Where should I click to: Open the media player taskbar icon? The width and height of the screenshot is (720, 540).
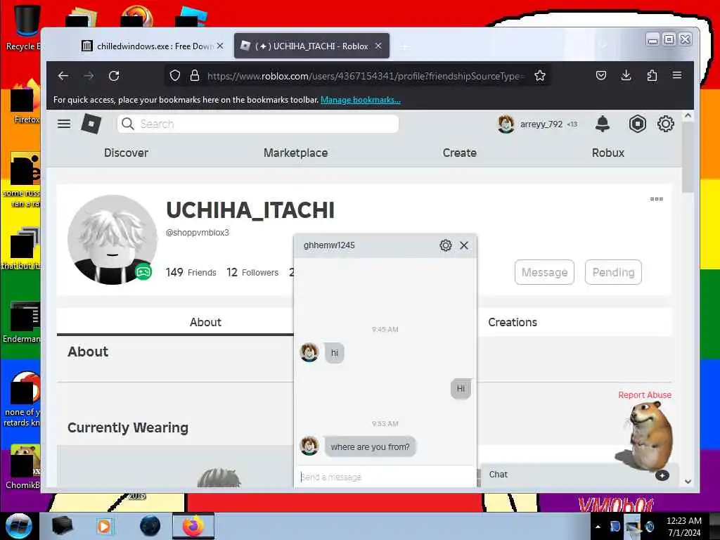point(104,526)
